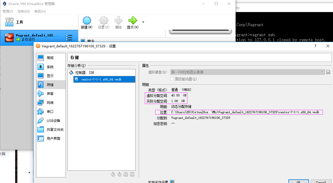Viewport: 333px width, 183px height.
Task: Click the Cancel button in settings dialog
Action: click(321, 181)
